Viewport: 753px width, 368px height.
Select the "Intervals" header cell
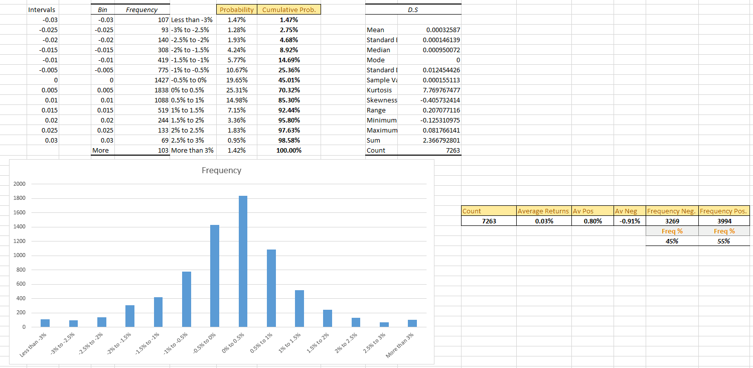[42, 10]
